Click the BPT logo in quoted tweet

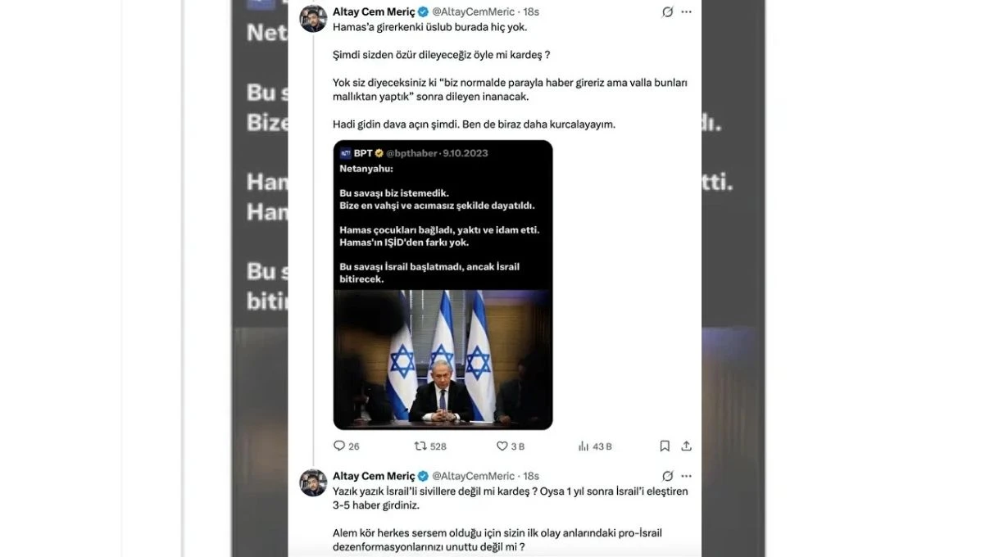coord(345,153)
